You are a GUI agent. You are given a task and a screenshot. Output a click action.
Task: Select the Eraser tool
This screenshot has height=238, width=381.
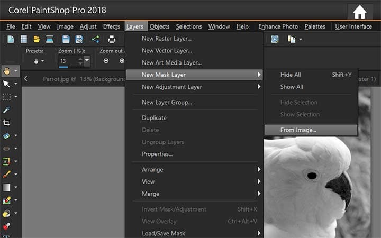pyautogui.click(x=6, y=200)
